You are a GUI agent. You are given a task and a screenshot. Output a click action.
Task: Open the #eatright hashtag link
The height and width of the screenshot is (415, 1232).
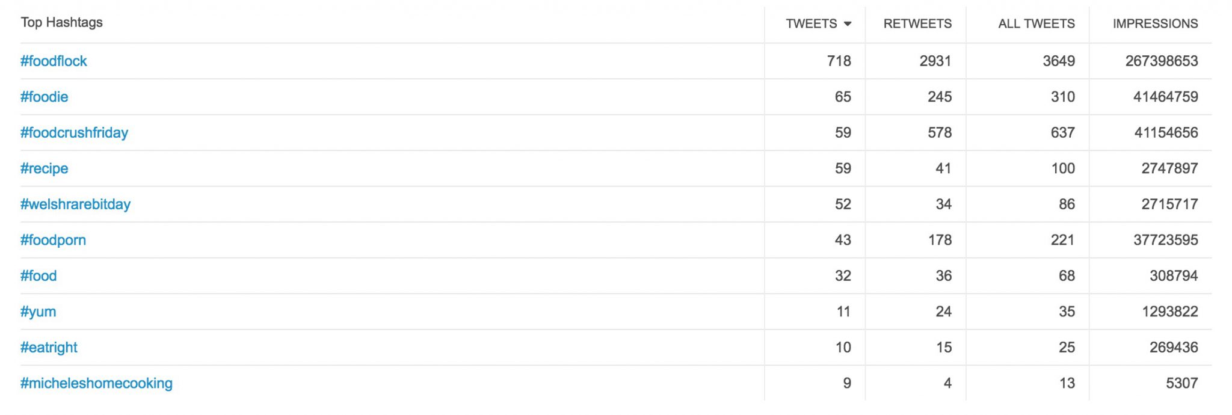pos(49,347)
